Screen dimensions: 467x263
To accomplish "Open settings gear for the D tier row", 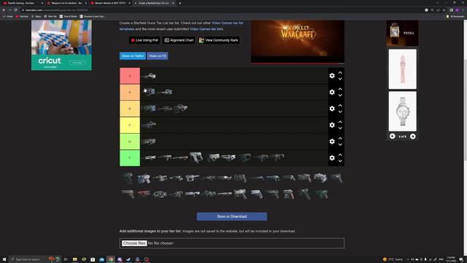I will tap(332, 141).
